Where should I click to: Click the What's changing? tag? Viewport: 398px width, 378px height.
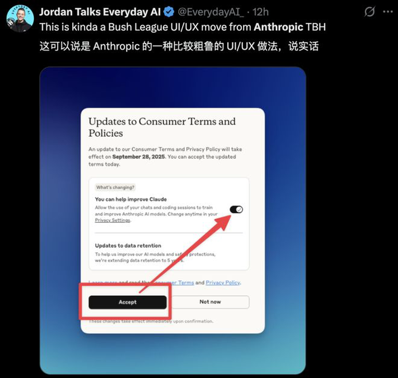(115, 187)
